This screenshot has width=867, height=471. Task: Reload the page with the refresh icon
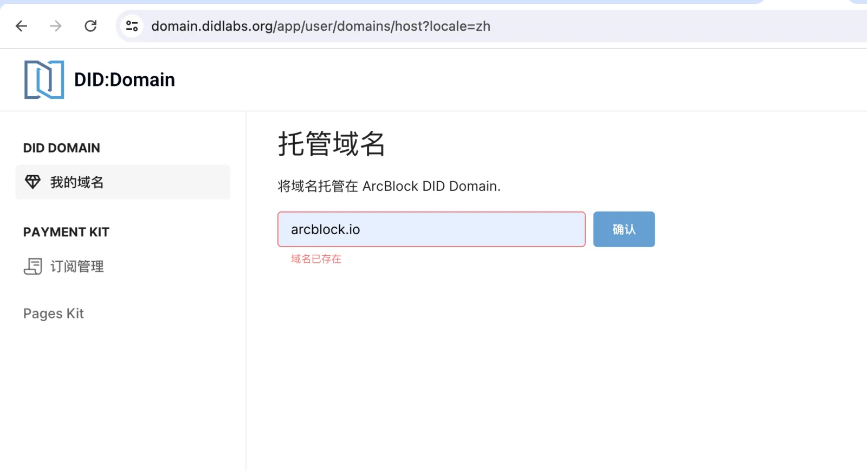[x=90, y=26]
